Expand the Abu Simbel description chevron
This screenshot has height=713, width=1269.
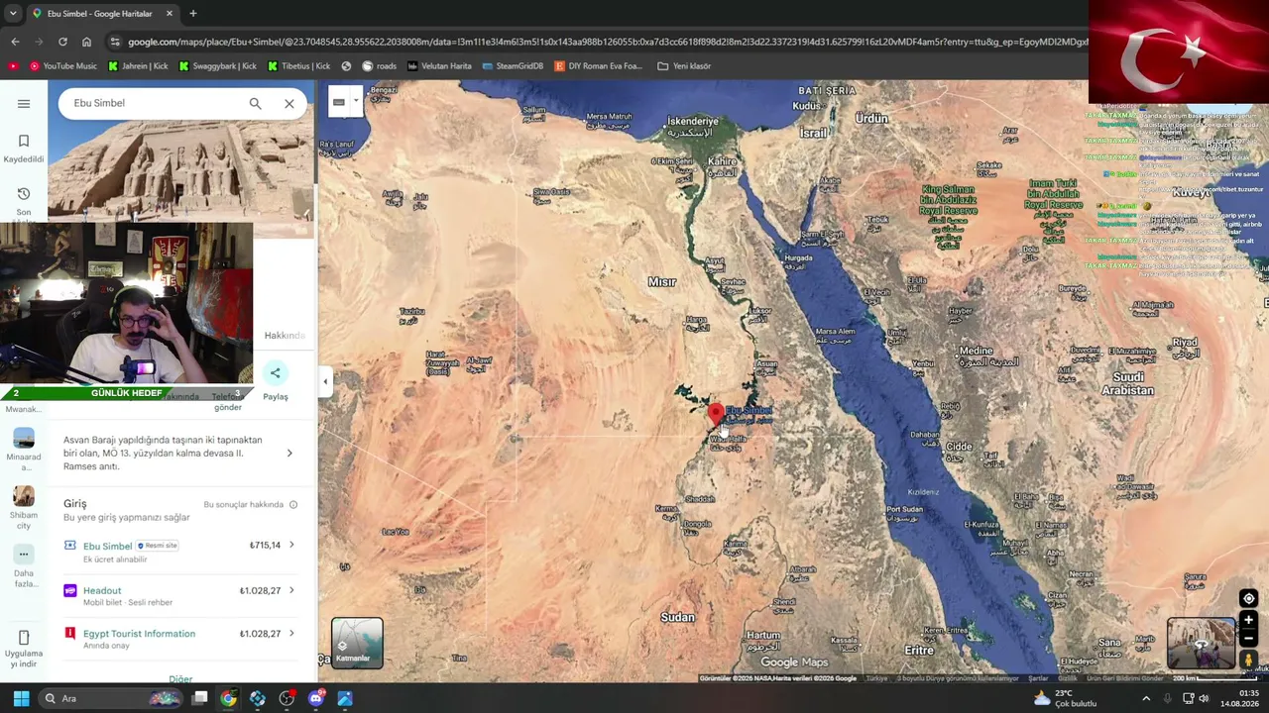coord(289,454)
